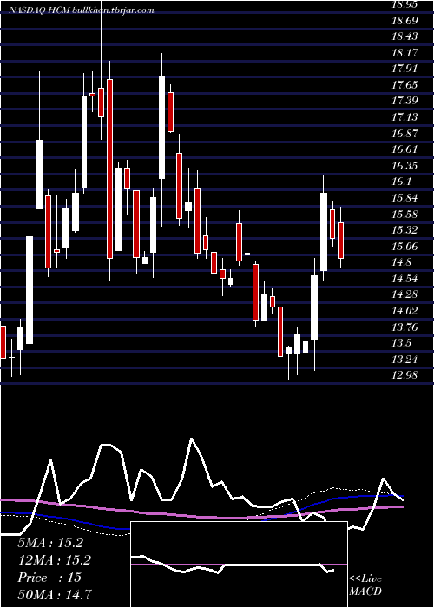The image size is (434, 608).
Task: Click inside the Live MACD inset chart
Action: pyautogui.click(x=239, y=565)
